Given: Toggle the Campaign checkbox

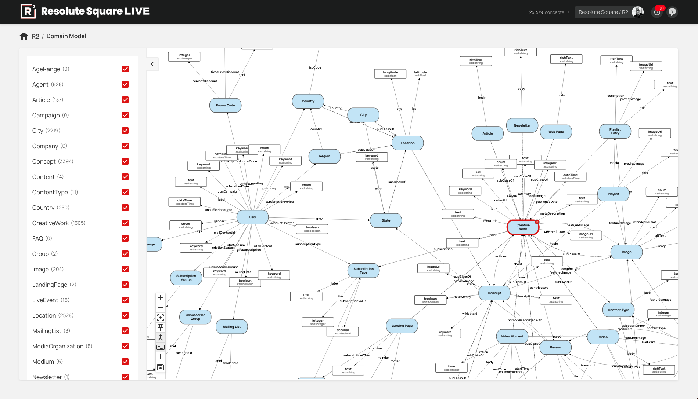Looking at the screenshot, I should (125, 115).
